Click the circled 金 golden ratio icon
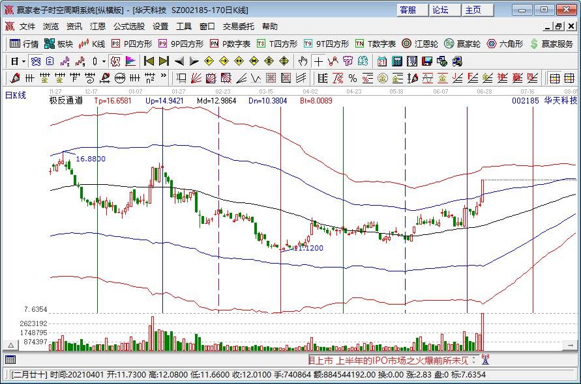The width and height of the screenshot is (581, 384). click(382, 77)
